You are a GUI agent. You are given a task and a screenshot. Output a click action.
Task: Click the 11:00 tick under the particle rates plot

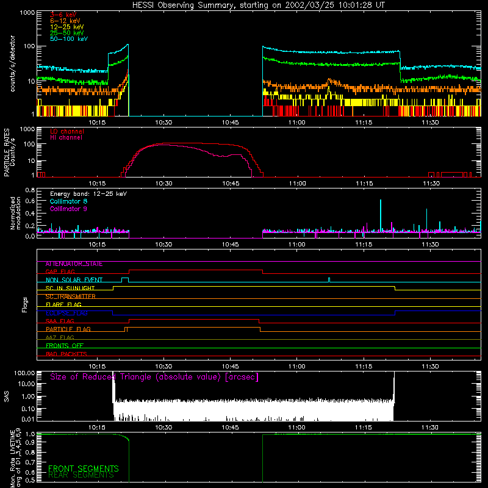click(298, 184)
